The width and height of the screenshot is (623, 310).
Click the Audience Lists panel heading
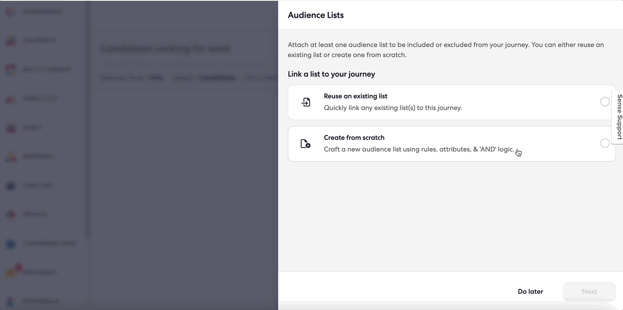pos(315,15)
